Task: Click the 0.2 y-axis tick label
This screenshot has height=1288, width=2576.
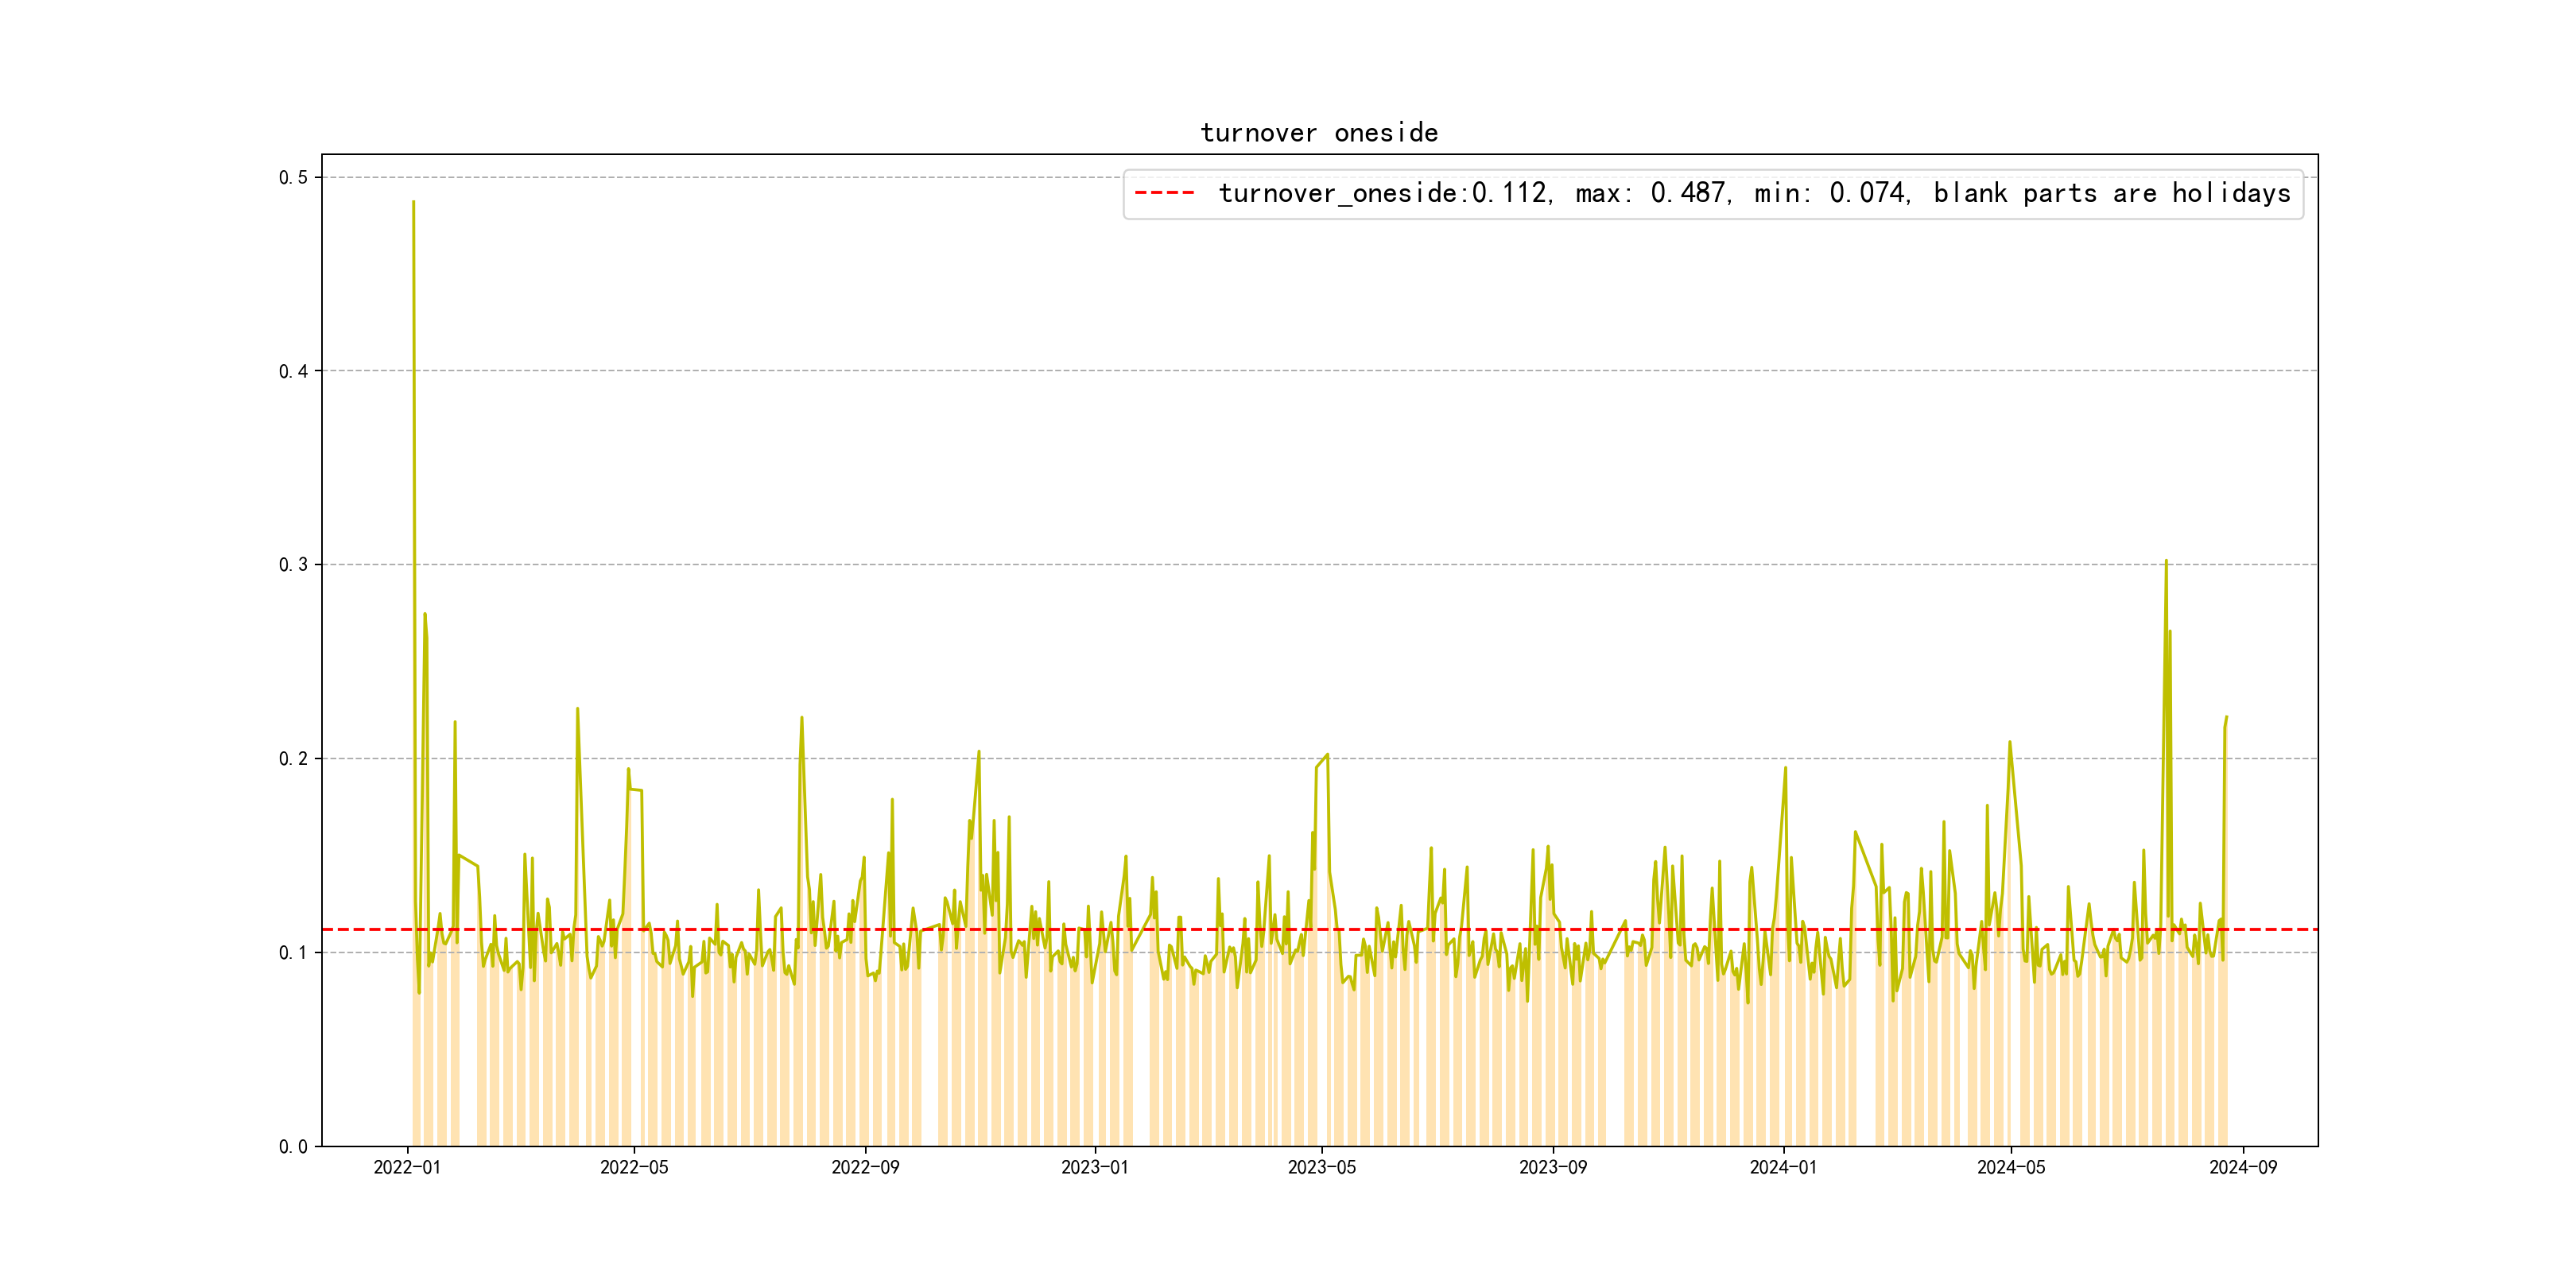Action: click(293, 759)
